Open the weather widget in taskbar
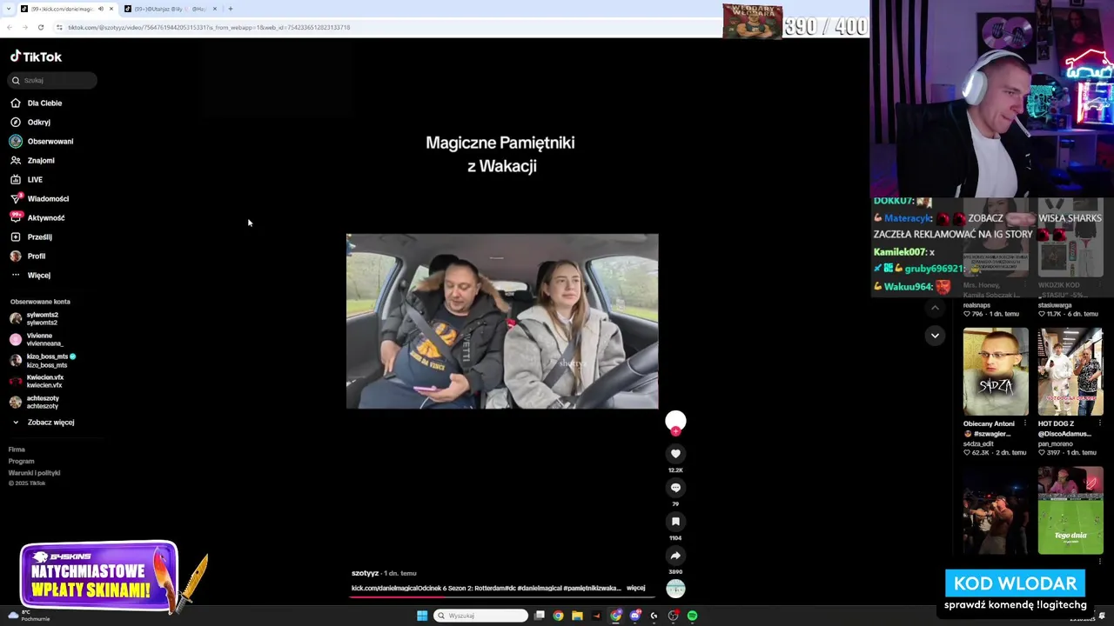The image size is (1114, 626). 28,616
